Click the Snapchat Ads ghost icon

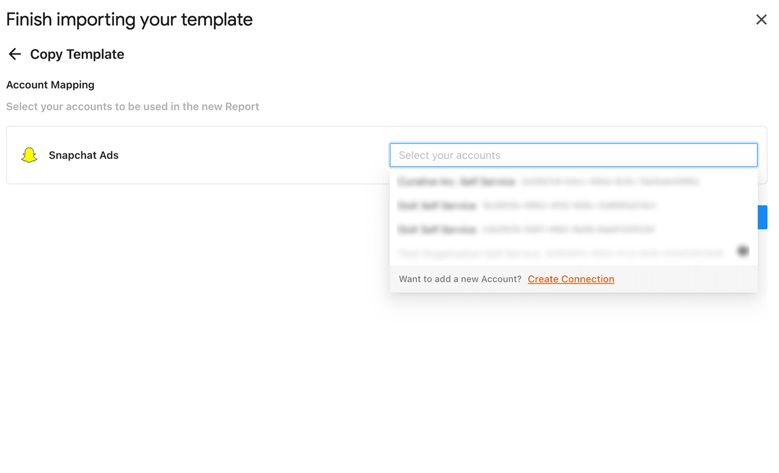click(29, 155)
